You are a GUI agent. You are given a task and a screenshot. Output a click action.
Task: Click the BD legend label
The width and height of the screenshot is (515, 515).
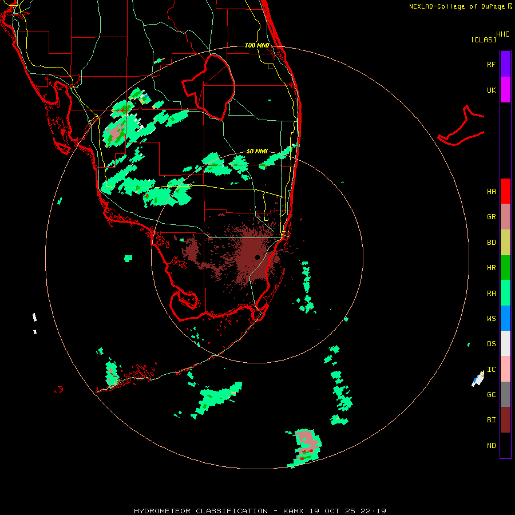point(491,243)
